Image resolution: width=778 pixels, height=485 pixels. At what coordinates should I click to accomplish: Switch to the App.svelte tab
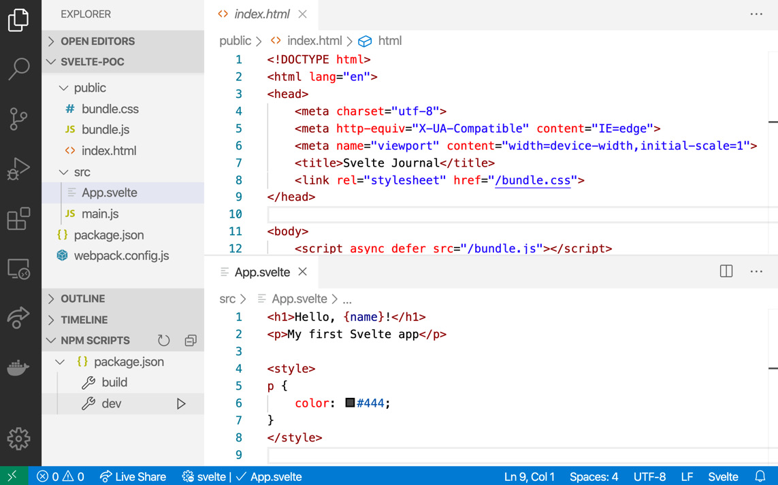coord(262,272)
